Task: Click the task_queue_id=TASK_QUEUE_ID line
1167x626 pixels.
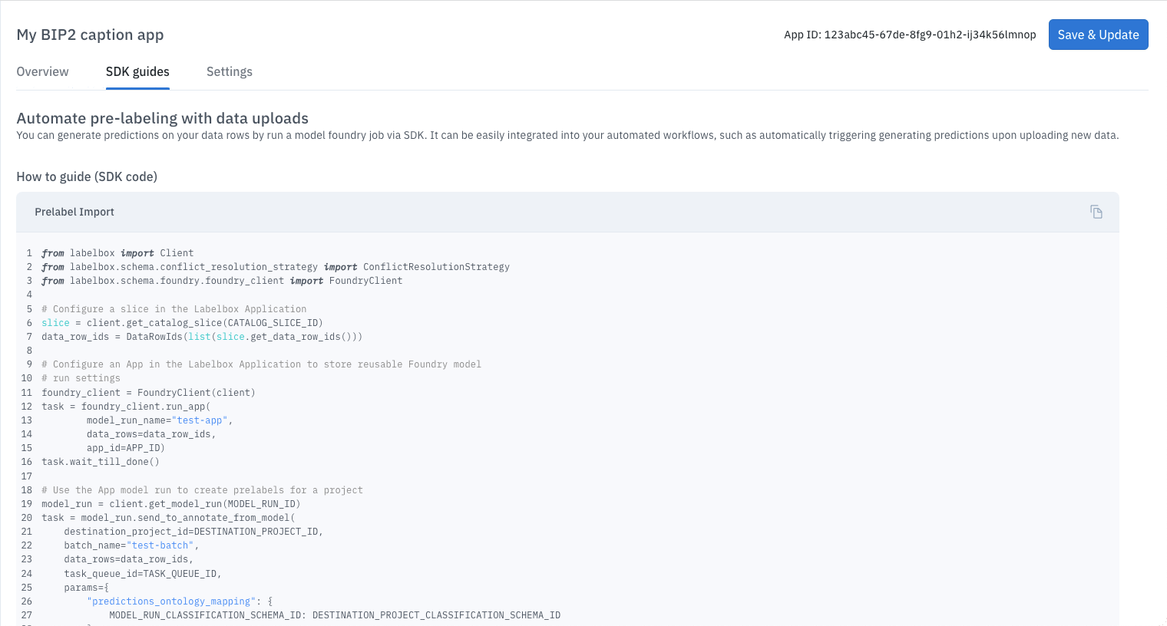Action: coord(143,574)
